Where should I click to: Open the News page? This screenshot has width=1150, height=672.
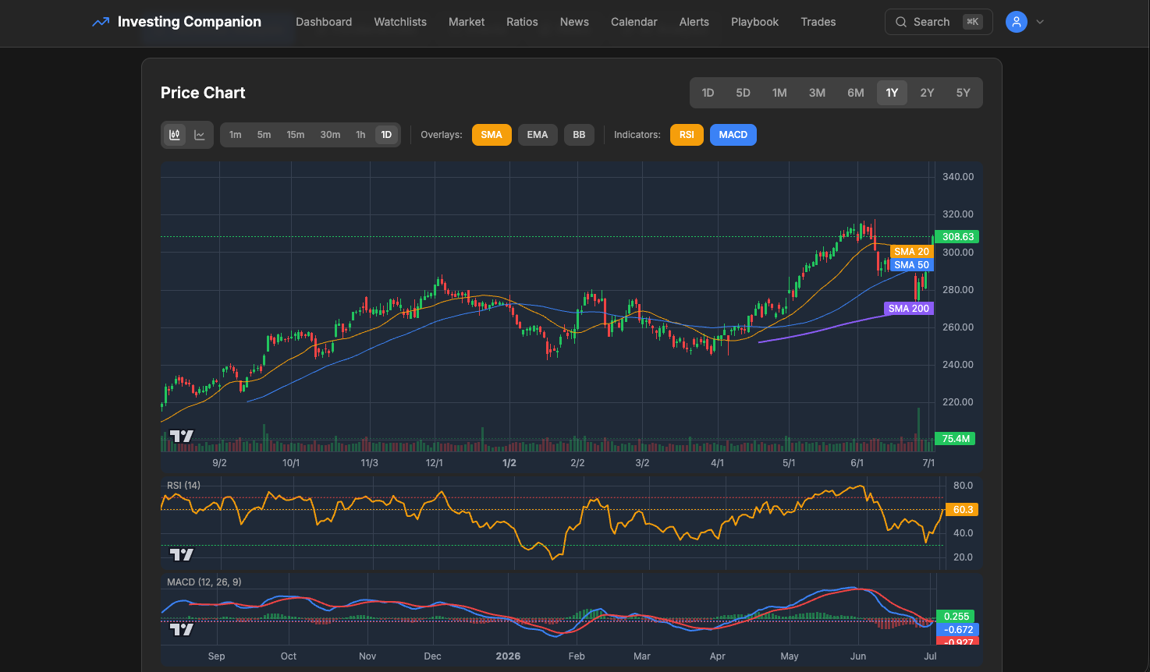[x=574, y=22]
